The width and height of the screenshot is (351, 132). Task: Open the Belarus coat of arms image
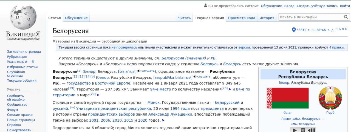coord(330,98)
